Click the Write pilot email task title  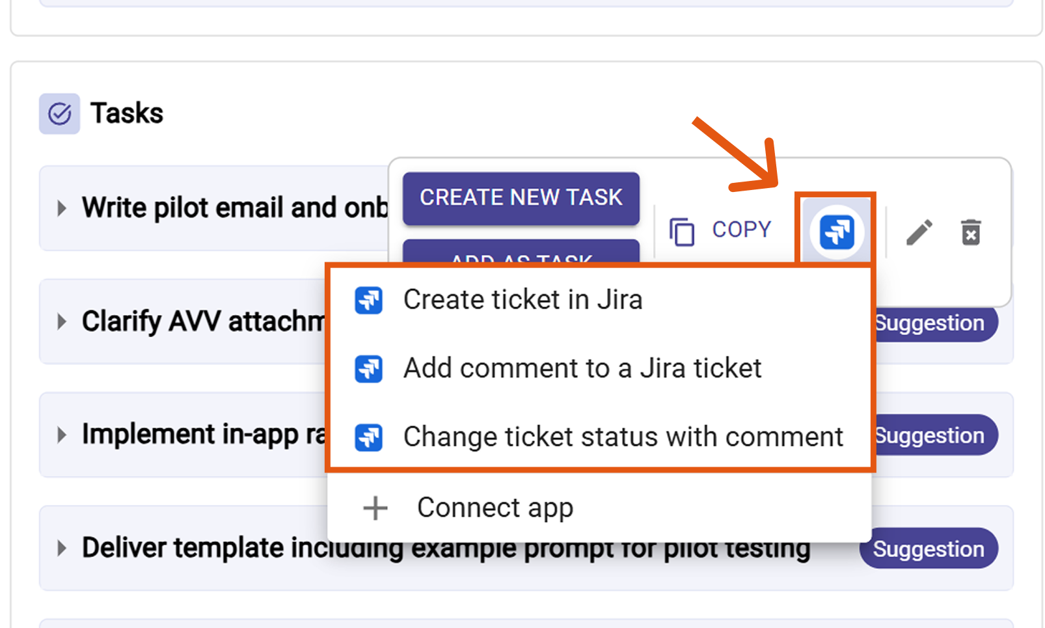[235, 208]
